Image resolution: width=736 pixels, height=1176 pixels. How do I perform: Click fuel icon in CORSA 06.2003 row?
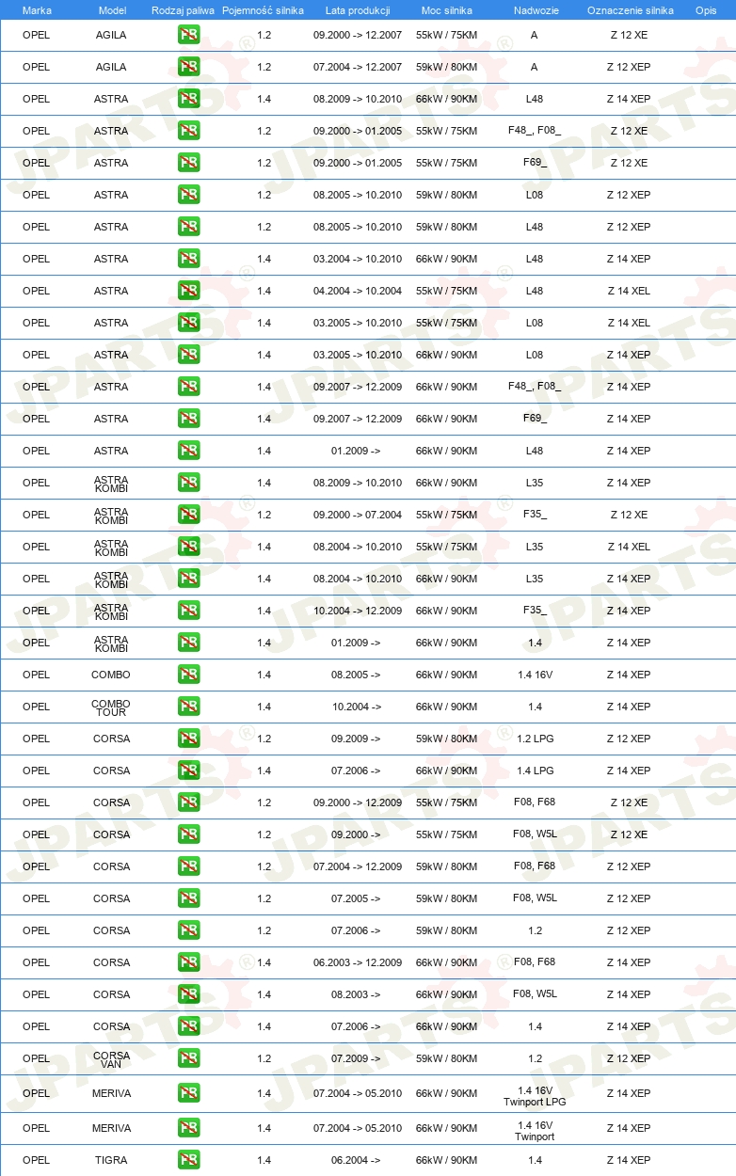(x=188, y=962)
